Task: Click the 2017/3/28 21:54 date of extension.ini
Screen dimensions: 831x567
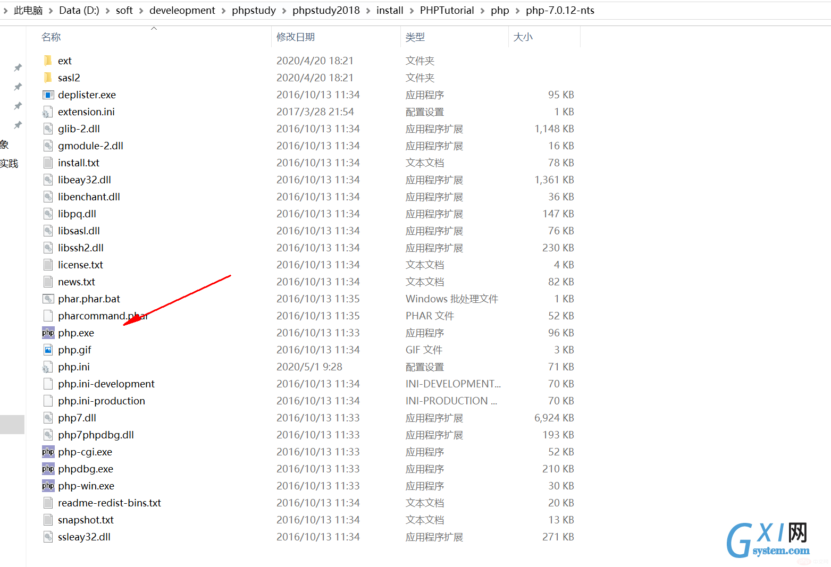Action: (315, 112)
